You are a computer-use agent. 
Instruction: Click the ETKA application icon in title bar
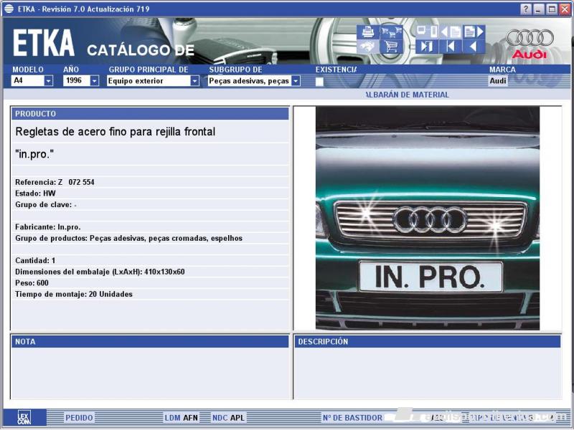pos(9,9)
